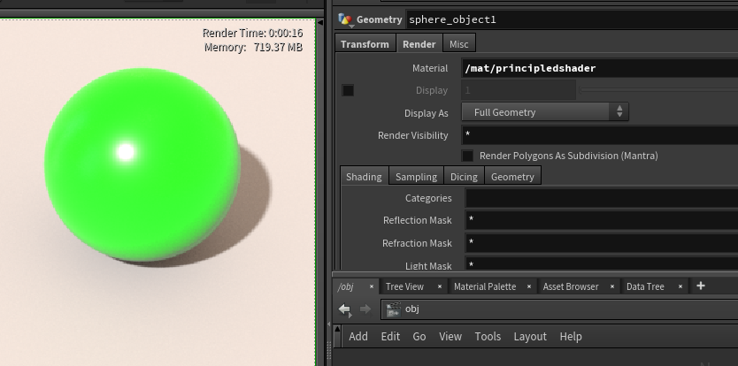Select the Sampling sub-tab

[416, 177]
